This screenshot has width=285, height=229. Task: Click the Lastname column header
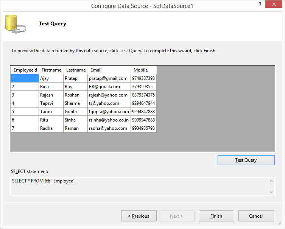point(75,70)
